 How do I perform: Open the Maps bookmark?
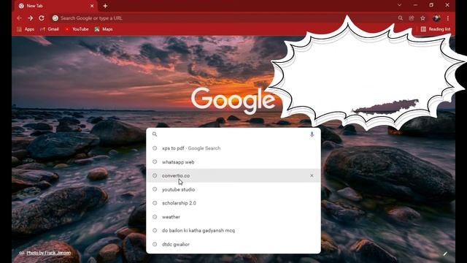(104, 29)
